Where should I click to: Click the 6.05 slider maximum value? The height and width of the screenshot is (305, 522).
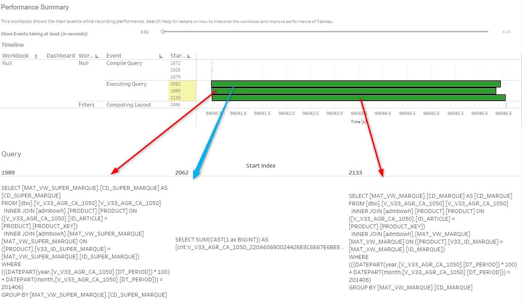pos(506,32)
